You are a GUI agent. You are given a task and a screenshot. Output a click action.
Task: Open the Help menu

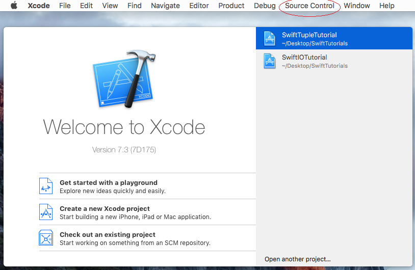386,6
